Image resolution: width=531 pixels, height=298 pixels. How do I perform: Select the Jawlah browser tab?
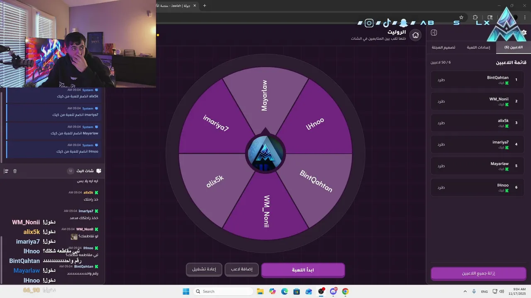pos(178,5)
